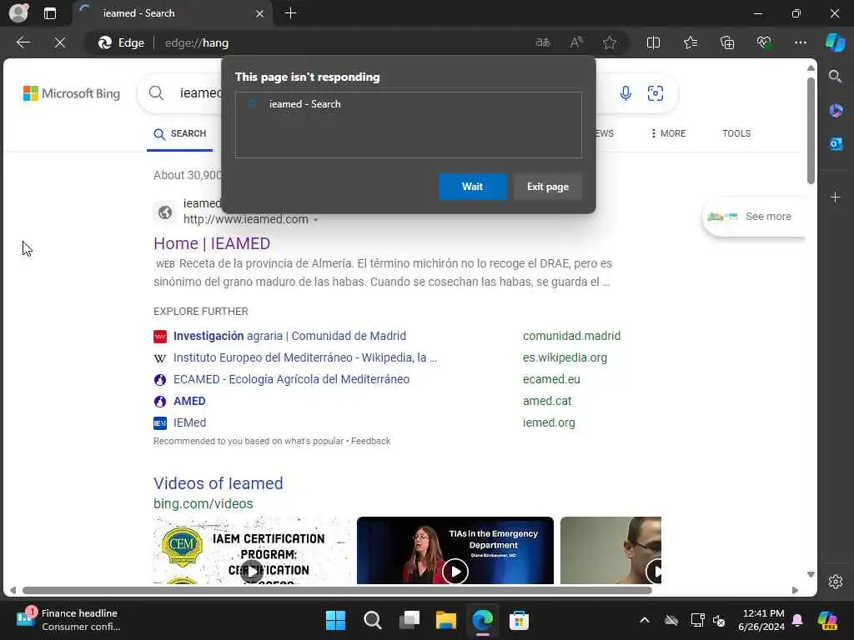
Task: Open 'Investigación agraria | Comunidad de Madrid' link
Action: (289, 336)
